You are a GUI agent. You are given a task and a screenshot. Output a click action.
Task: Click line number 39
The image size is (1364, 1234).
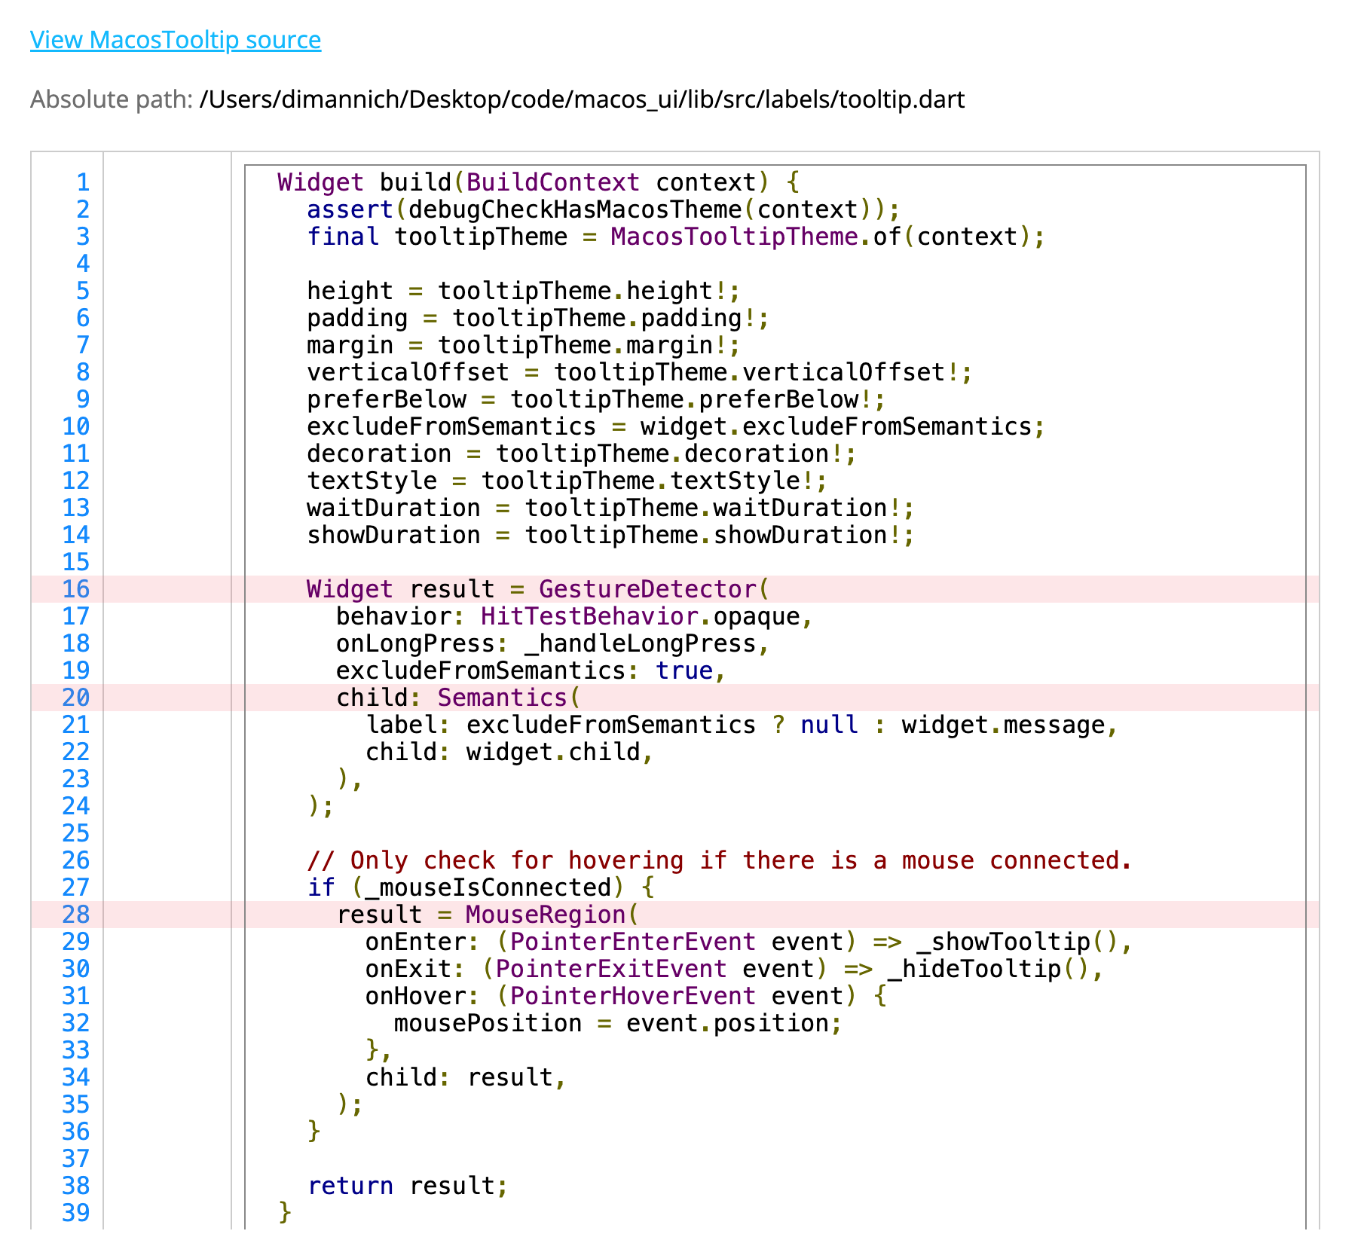click(x=76, y=1213)
